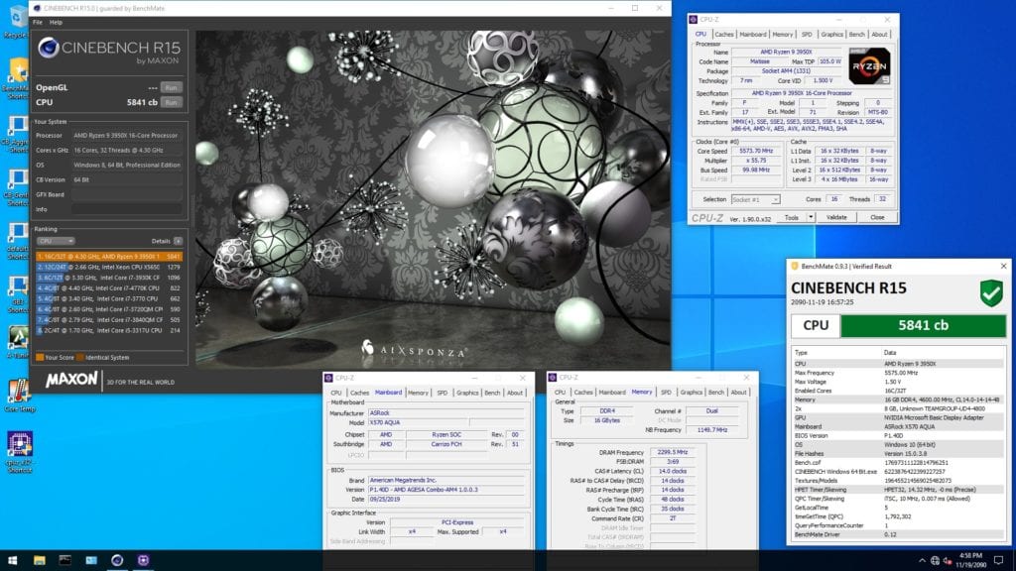
Task: Switch to Caches tab in the top-right CPU-Z window
Action: pos(724,35)
